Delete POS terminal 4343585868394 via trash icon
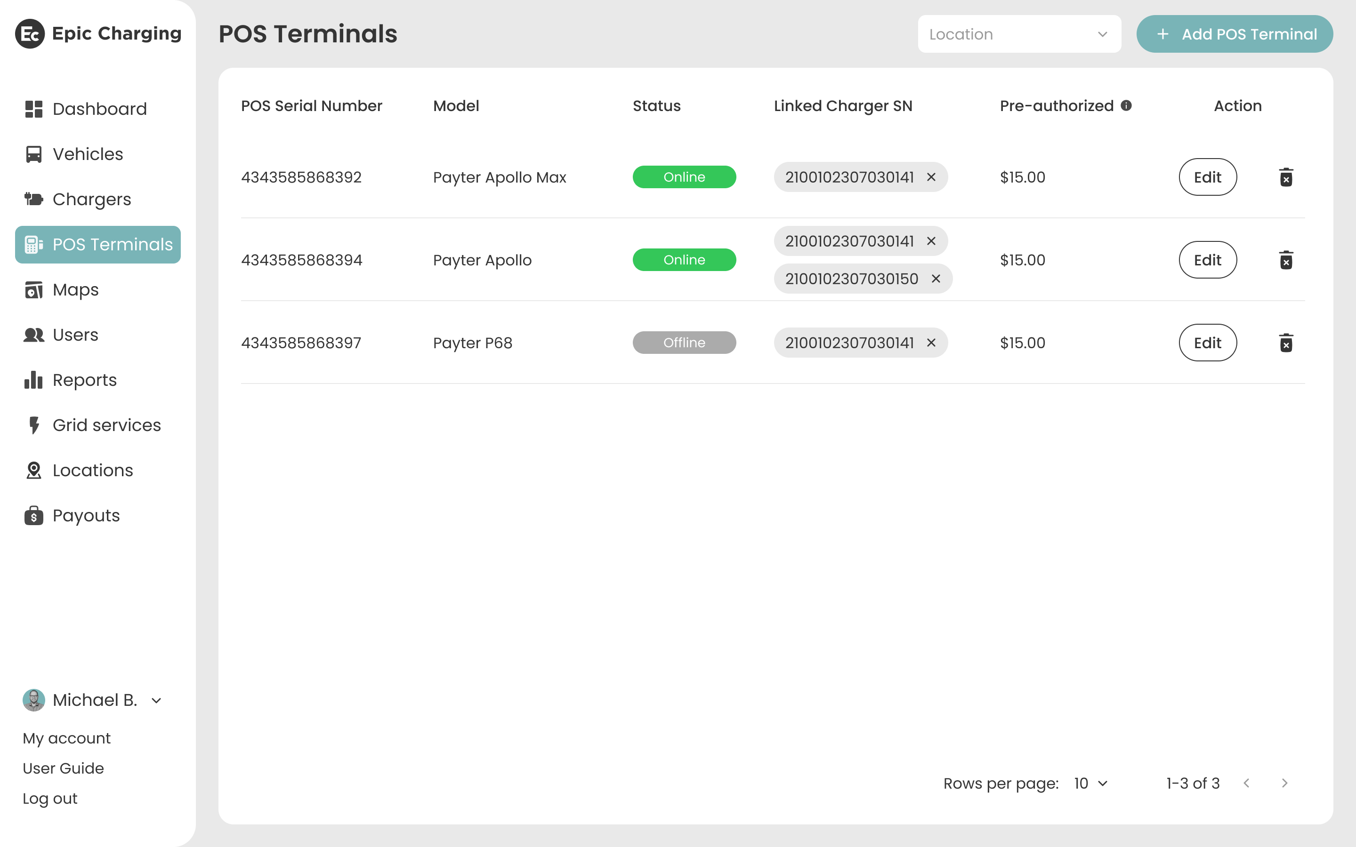 1286,260
